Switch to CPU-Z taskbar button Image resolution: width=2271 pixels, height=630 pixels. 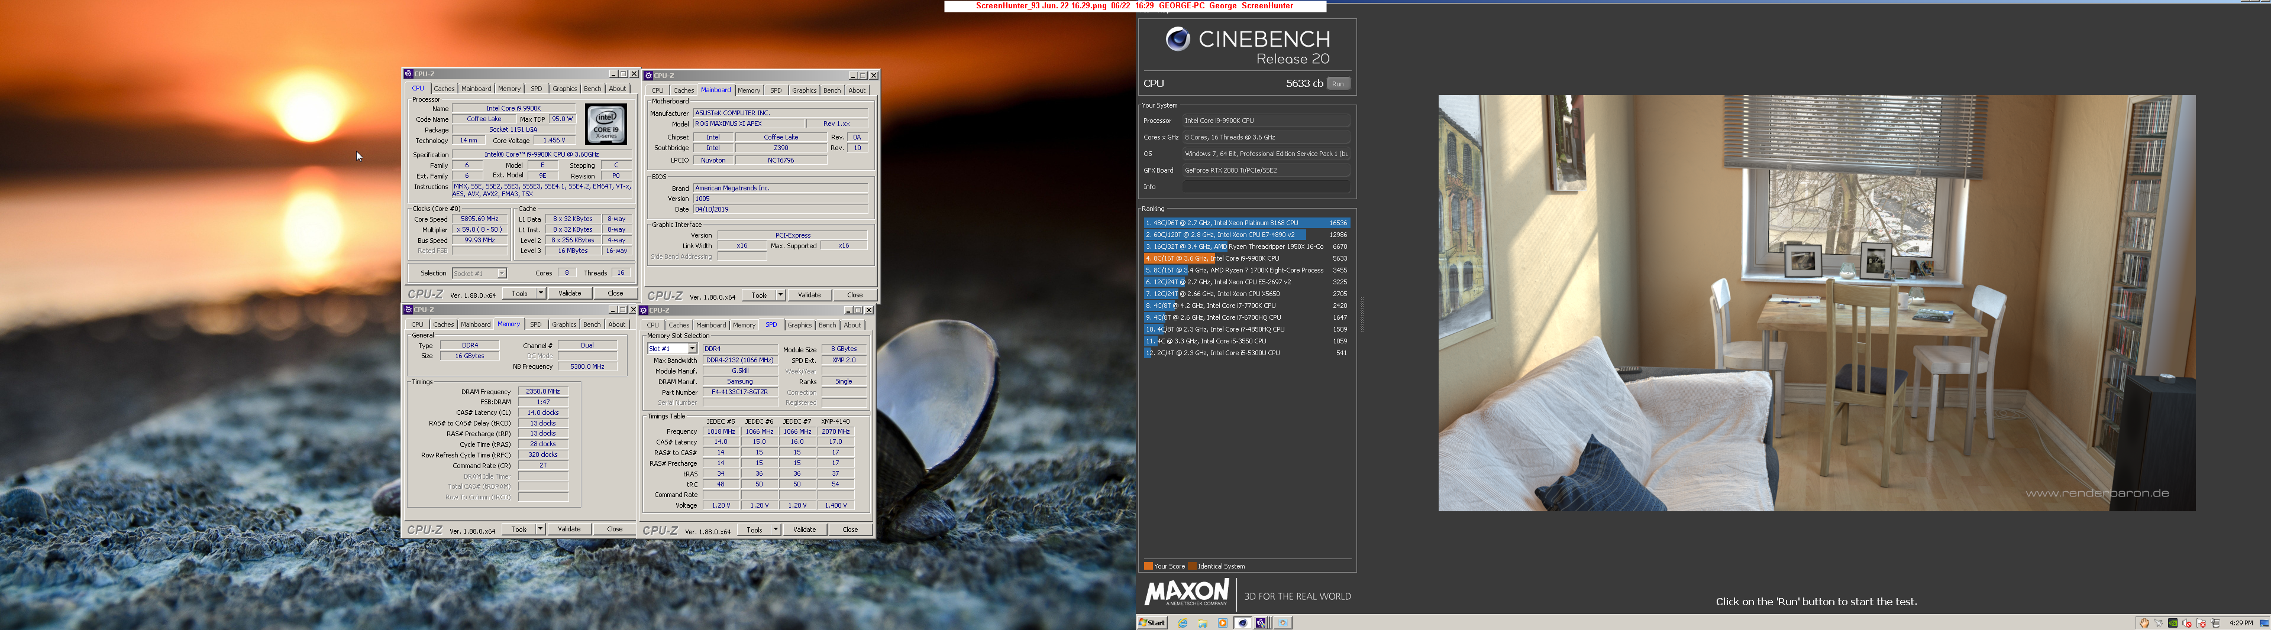(1262, 623)
